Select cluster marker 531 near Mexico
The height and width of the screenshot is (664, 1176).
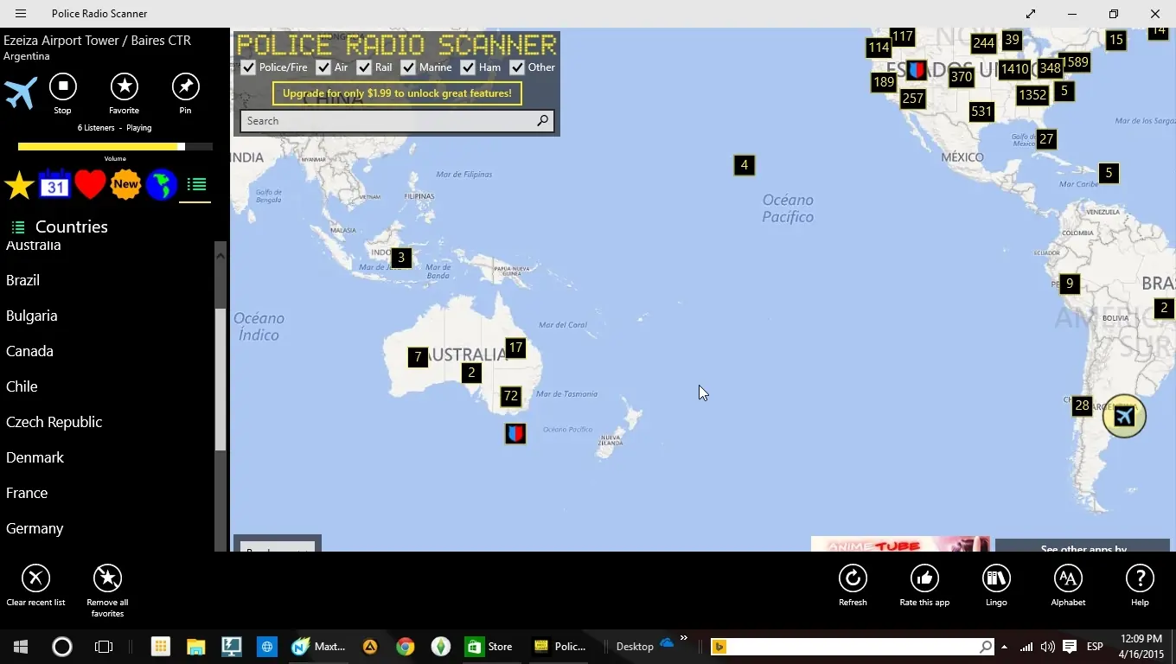(981, 111)
